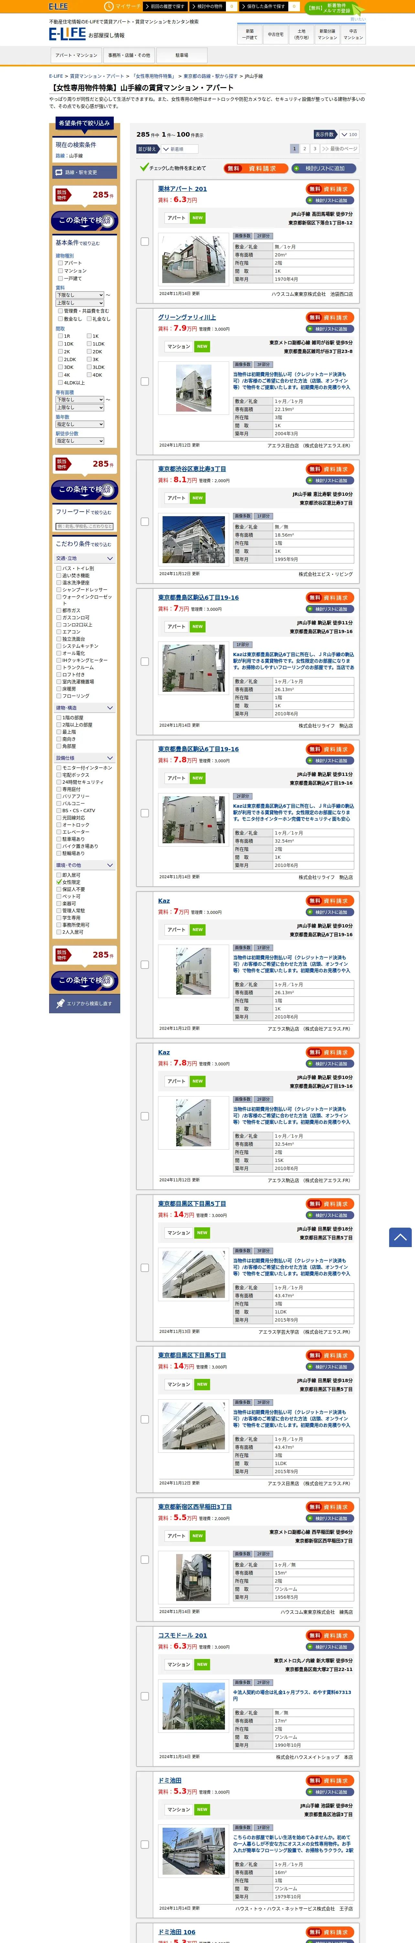This screenshot has height=1943, width=415.
Task: Open 土地(売り地) menu item
Action: 301,34
